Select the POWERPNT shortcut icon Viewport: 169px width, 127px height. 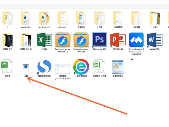click(118, 40)
